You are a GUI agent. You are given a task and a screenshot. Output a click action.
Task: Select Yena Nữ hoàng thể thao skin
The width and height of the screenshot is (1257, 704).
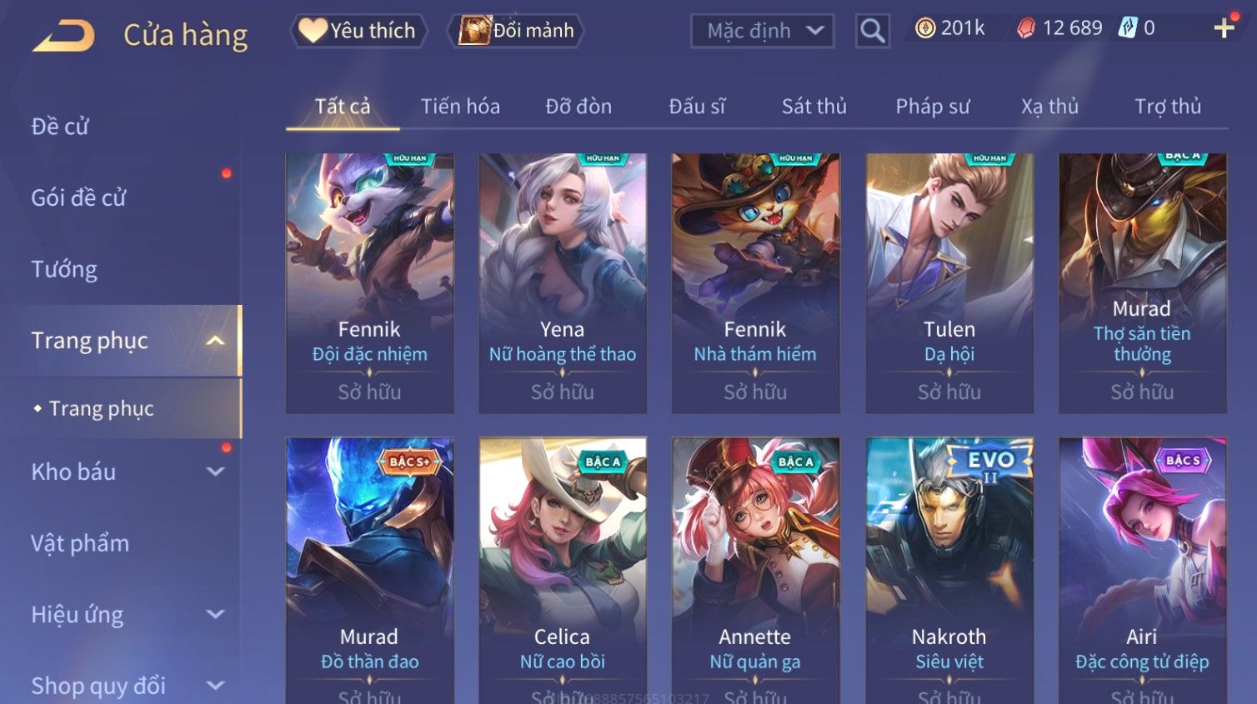pyautogui.click(x=563, y=283)
